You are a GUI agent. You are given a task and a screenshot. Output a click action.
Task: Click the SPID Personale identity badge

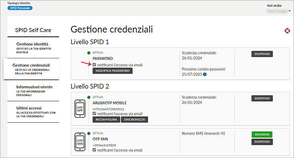pos(20,8)
